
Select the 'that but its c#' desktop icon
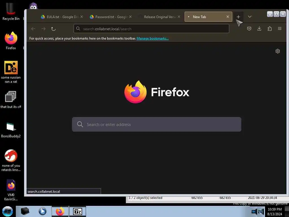[11, 100]
